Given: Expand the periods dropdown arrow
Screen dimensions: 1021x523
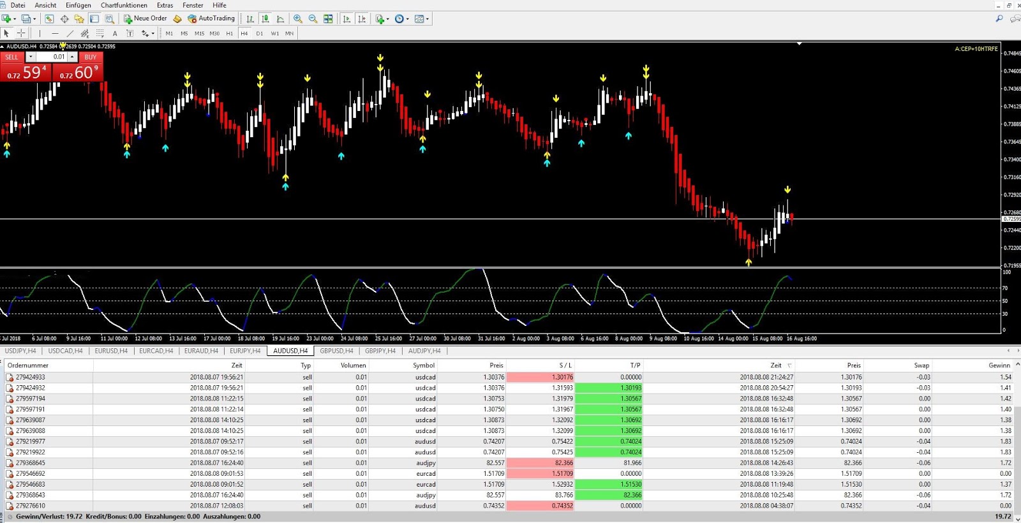Looking at the screenshot, I should (408, 19).
